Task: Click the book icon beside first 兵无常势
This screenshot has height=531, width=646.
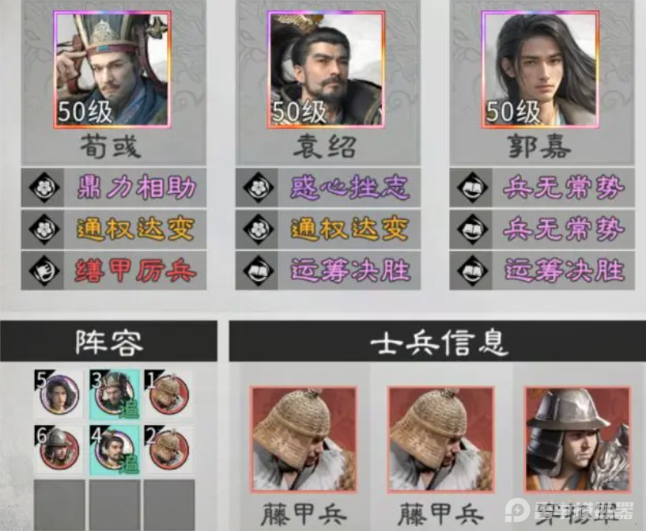Action: pyautogui.click(x=473, y=188)
